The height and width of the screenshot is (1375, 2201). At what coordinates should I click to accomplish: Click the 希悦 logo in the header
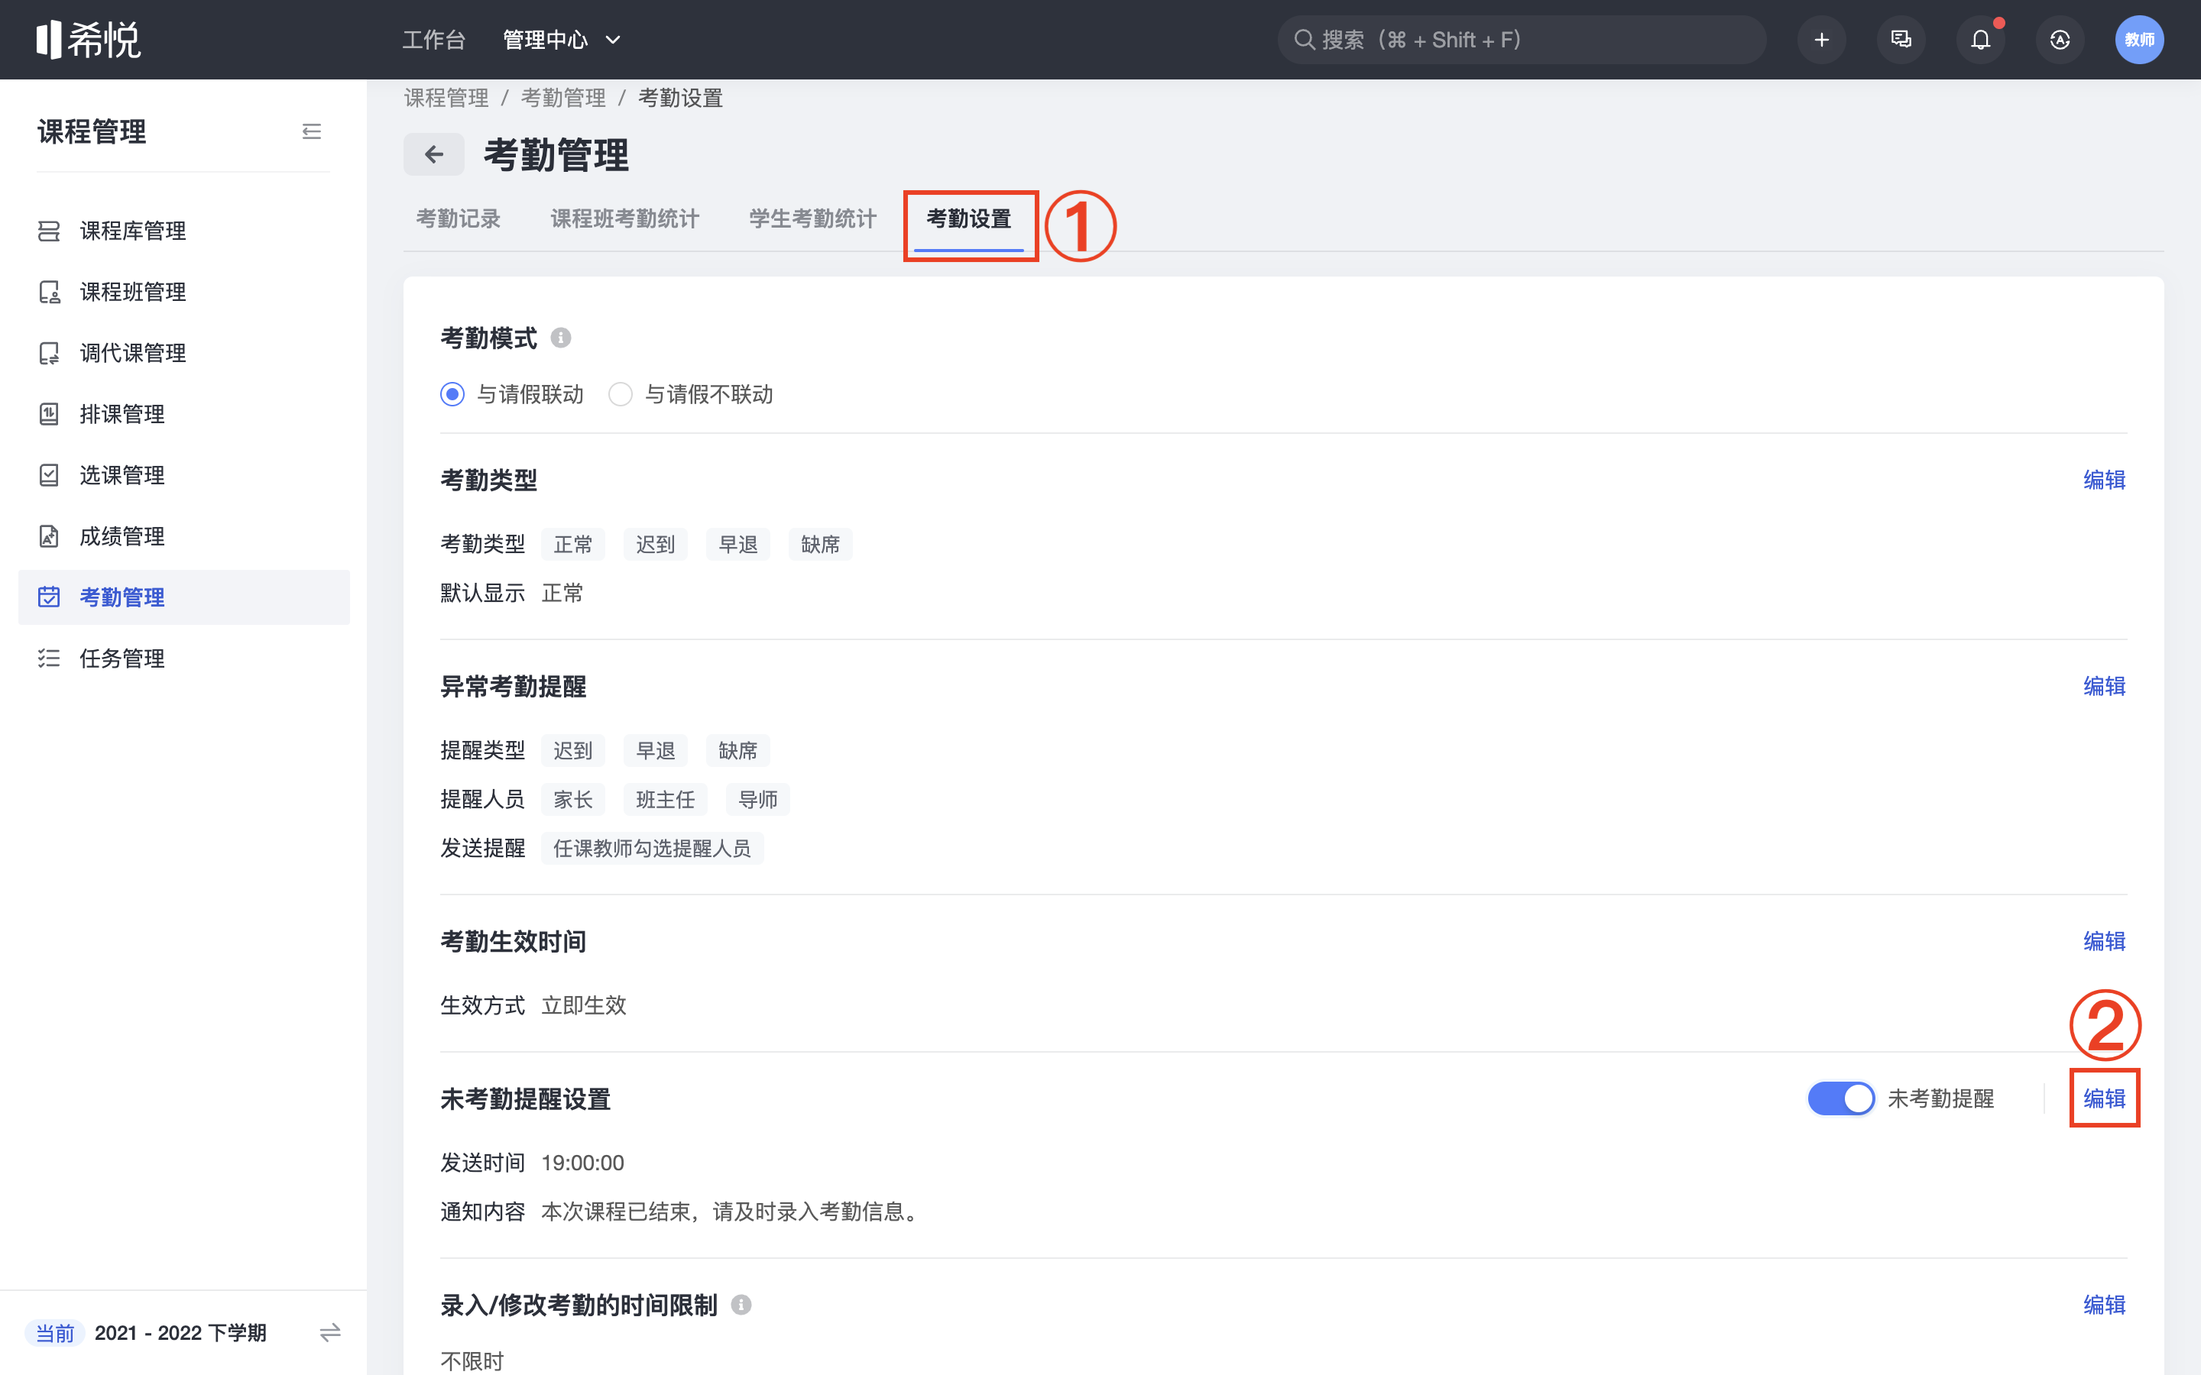pos(88,40)
